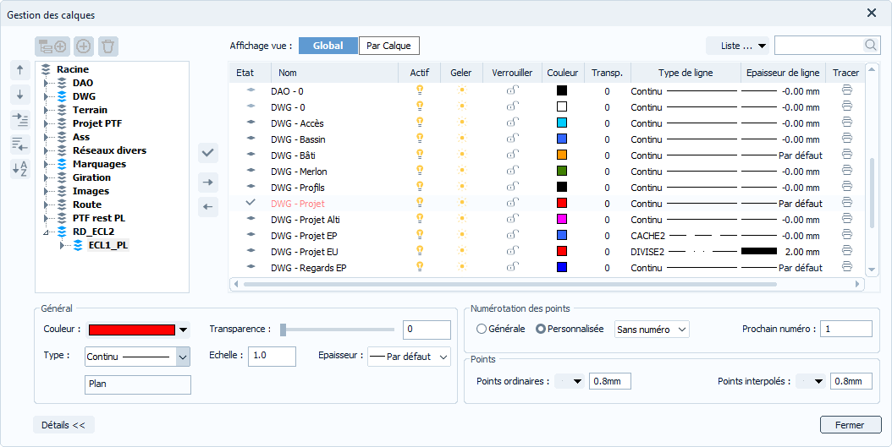This screenshot has height=447, width=892.
Task: Select the Réseaux divers tree item
Action: [109, 150]
